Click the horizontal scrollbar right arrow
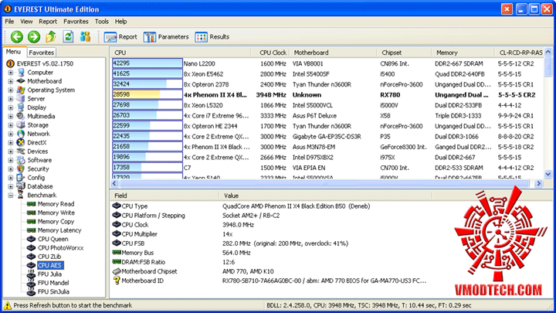Screen dimensions: 556x313 click(x=539, y=183)
